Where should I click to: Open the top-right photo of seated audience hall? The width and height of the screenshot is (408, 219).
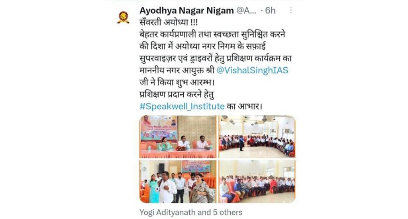[x=257, y=137]
